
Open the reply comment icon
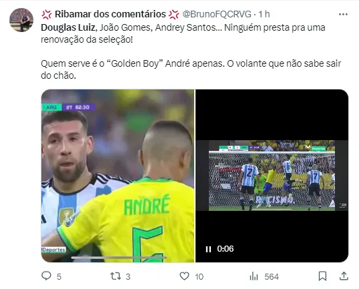[46, 276]
